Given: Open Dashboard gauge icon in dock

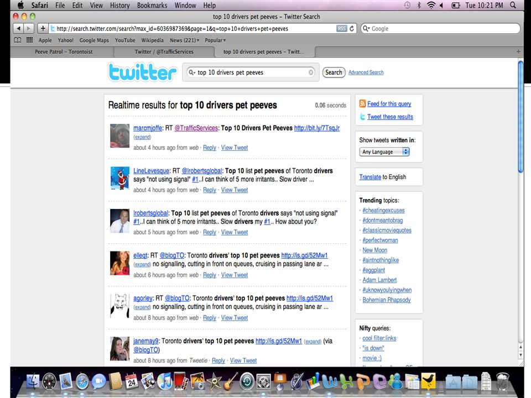Looking at the screenshot, I should click(49, 381).
